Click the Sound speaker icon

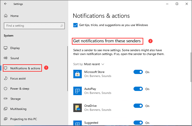(5, 58)
